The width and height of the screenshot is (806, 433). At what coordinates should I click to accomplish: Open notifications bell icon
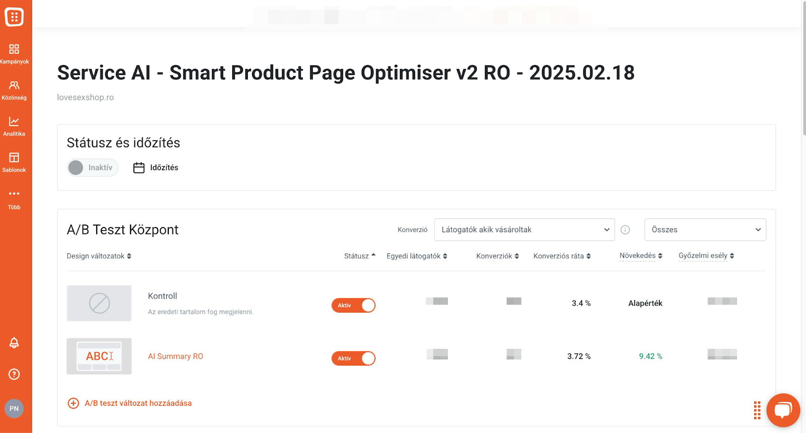click(x=14, y=343)
